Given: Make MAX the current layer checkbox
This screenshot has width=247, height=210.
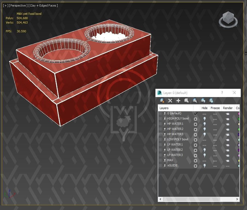Looking at the screenshot, I should (195, 161).
